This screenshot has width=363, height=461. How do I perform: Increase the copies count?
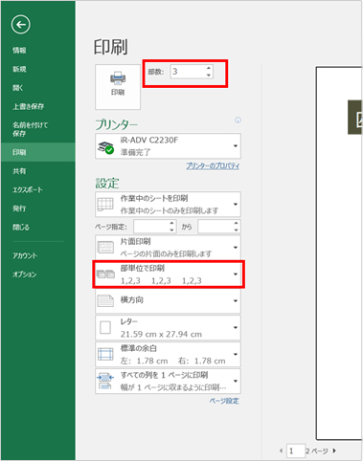[209, 68]
